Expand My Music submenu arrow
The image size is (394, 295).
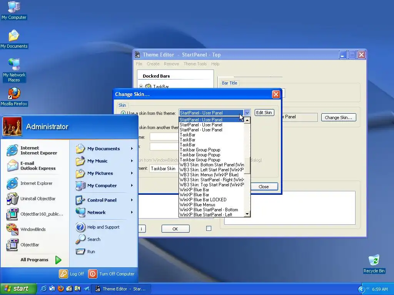pos(132,161)
